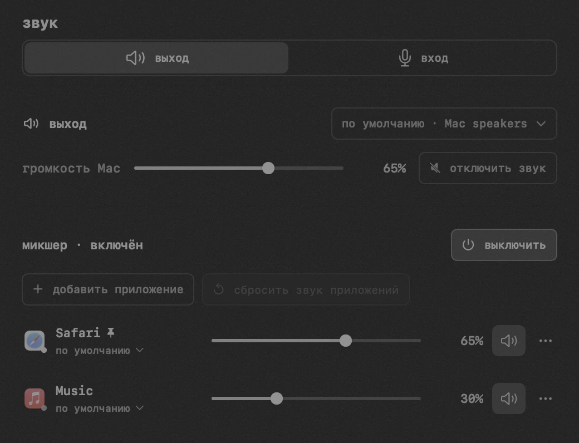Click the Safari volume slider handle
Screen dimensions: 579x443
click(346, 341)
